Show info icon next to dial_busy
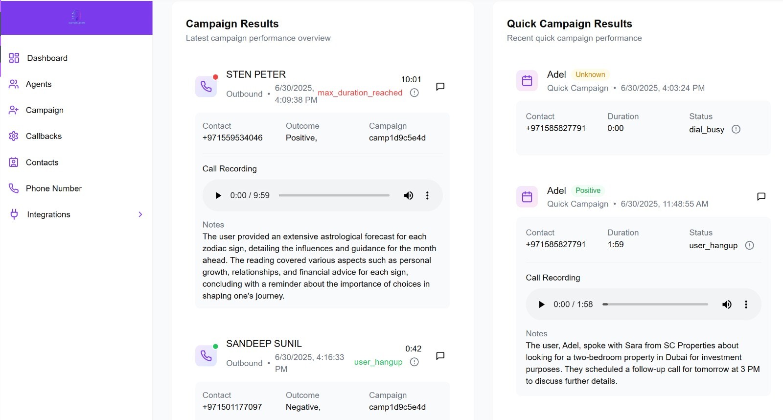This screenshot has height=420, width=783. pyautogui.click(x=736, y=129)
